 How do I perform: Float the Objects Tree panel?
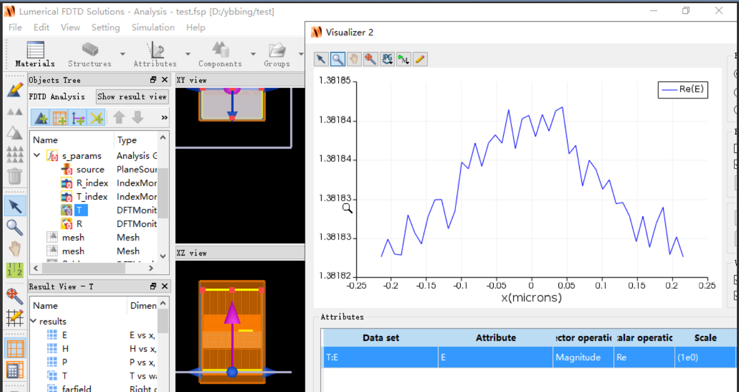(x=153, y=80)
